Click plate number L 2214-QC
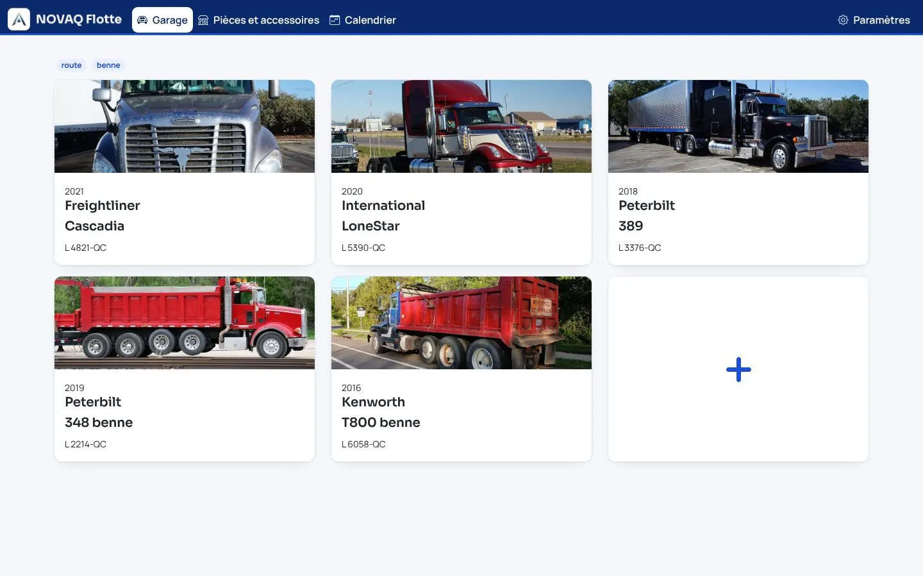The height and width of the screenshot is (576, 923). (86, 444)
